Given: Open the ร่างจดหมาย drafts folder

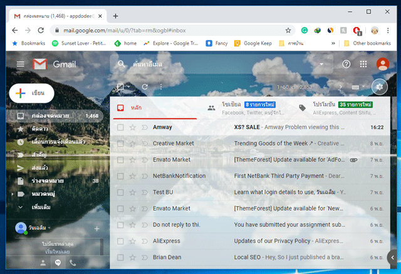Looking at the screenshot, I should click(48, 181).
